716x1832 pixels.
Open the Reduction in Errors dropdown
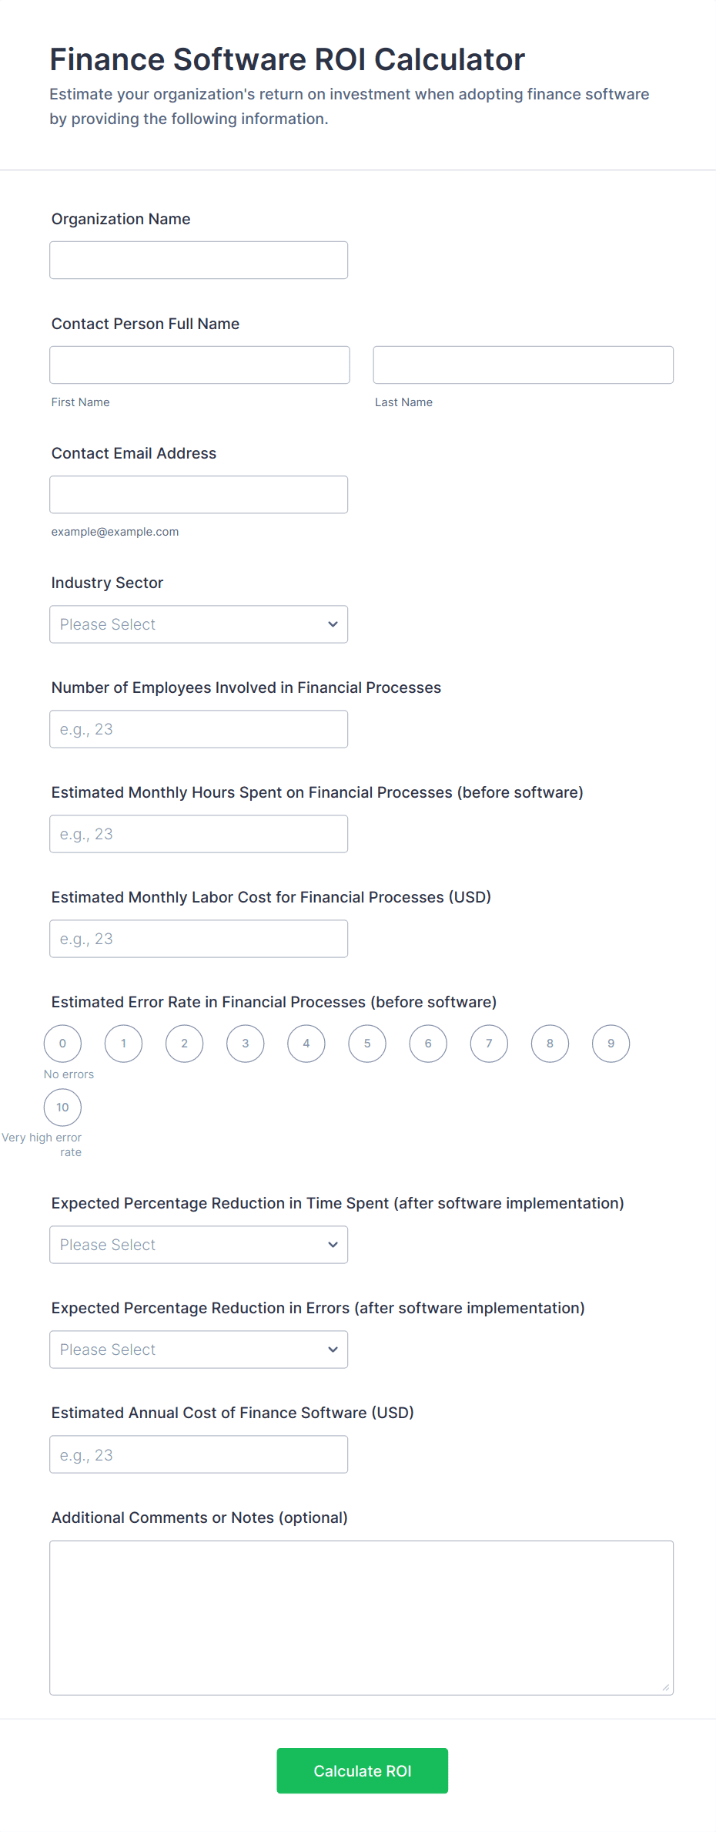[199, 1350]
